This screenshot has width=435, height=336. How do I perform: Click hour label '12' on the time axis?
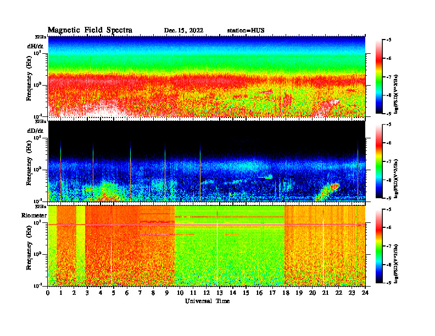207,293
